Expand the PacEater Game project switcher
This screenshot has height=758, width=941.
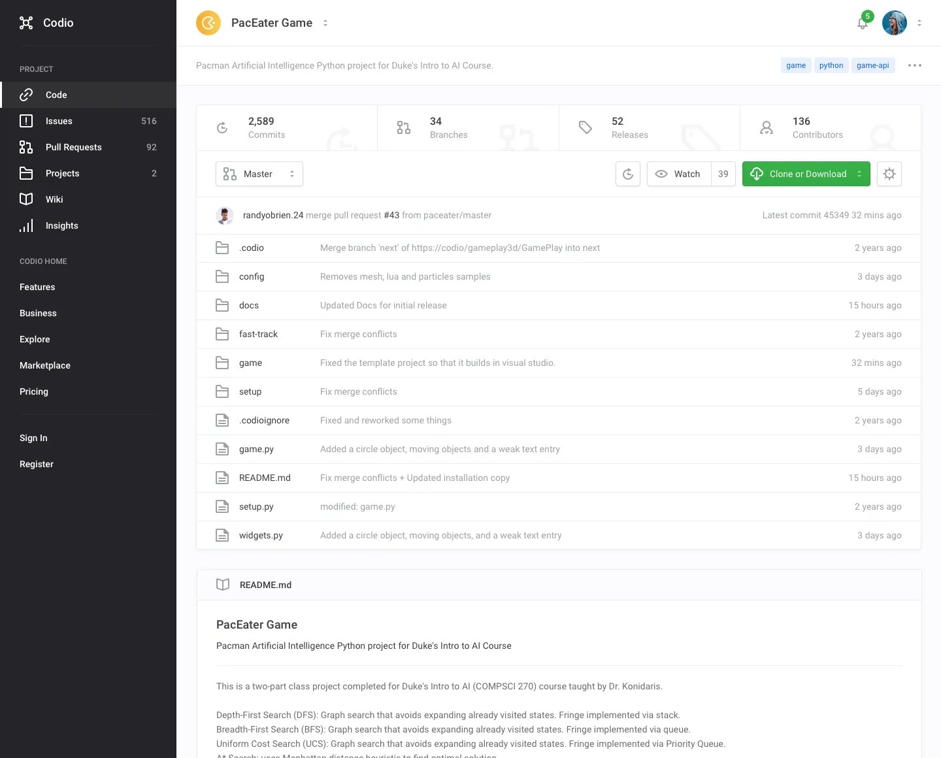[325, 23]
